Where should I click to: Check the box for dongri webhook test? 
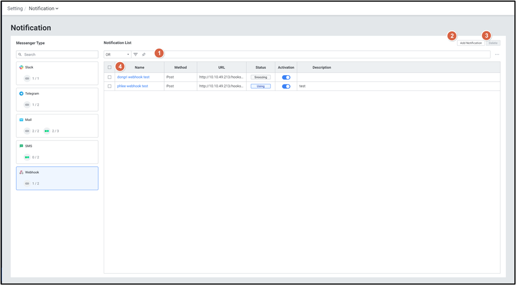coord(110,77)
